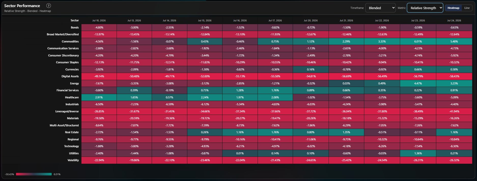Switch to Line view

click(467, 8)
